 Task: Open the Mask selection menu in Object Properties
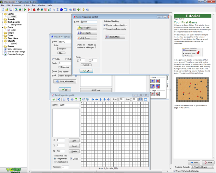[x=76, y=76]
